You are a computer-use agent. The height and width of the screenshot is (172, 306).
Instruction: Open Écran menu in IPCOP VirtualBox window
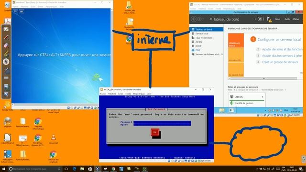[120, 94]
